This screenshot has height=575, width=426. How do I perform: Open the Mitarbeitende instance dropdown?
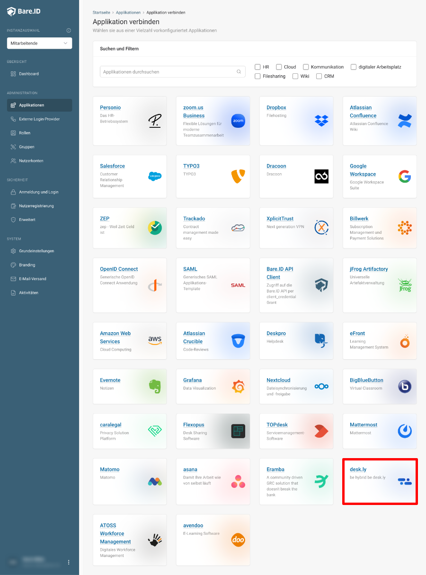39,43
